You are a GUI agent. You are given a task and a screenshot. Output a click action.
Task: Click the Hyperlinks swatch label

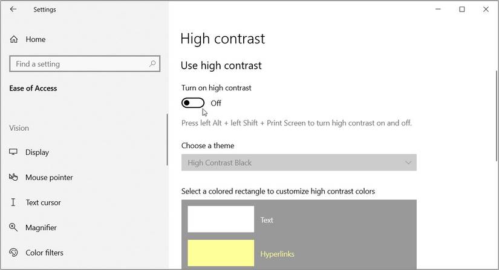277,254
